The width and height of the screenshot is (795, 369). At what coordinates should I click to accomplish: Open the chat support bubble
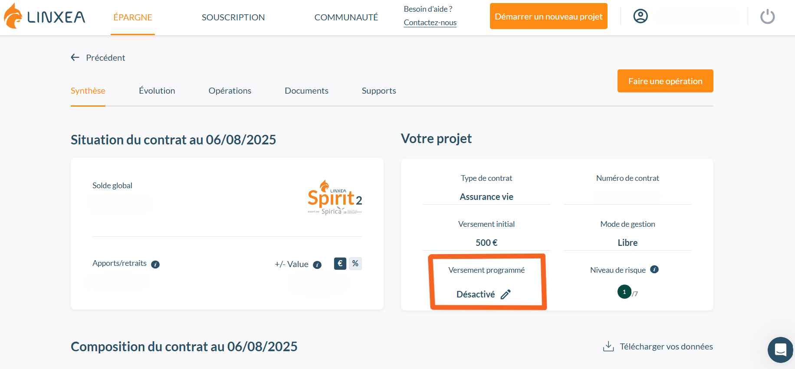click(x=780, y=349)
